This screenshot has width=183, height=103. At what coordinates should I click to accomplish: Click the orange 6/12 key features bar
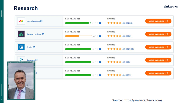79,36
